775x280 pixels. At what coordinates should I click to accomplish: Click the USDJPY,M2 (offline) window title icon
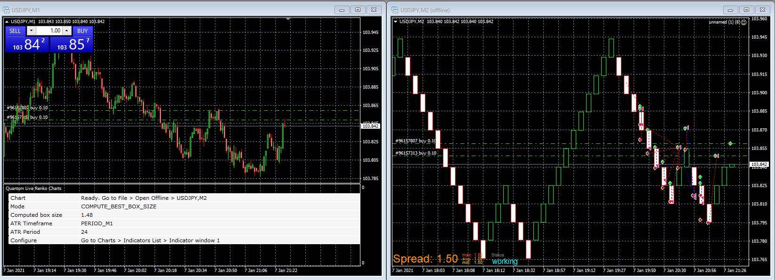point(395,10)
